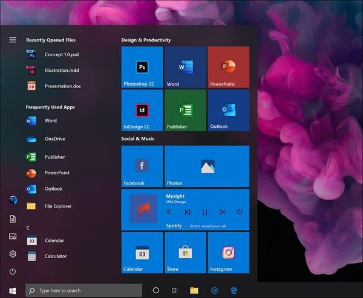363x298 pixels.
Task: Skip to next track in Spotify
Action: tap(222, 212)
